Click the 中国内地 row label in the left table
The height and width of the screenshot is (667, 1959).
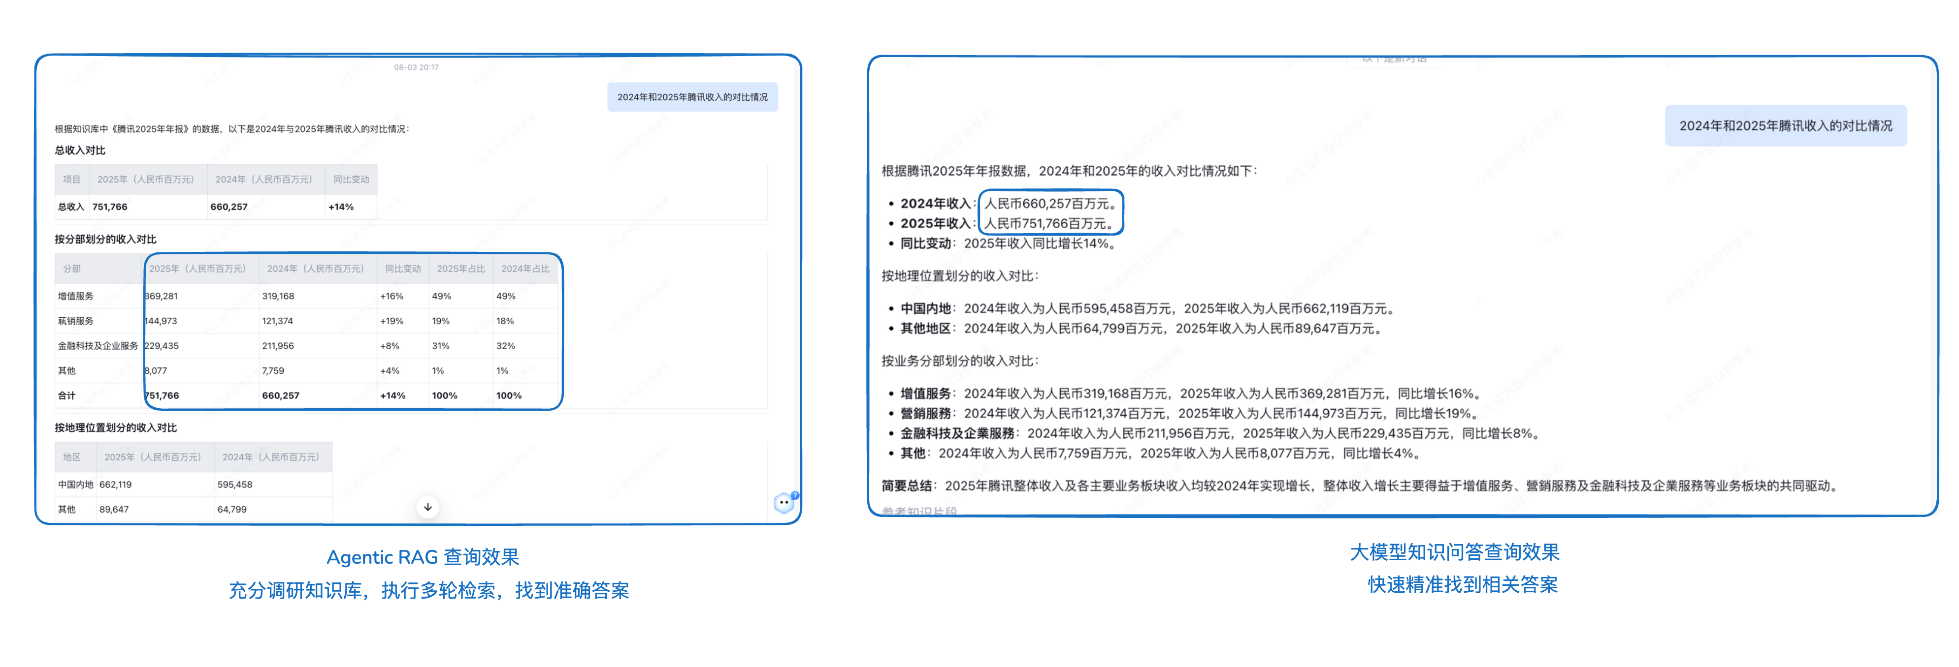(x=76, y=485)
